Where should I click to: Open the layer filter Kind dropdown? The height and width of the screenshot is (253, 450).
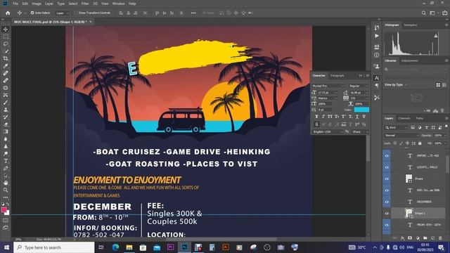pos(396,127)
